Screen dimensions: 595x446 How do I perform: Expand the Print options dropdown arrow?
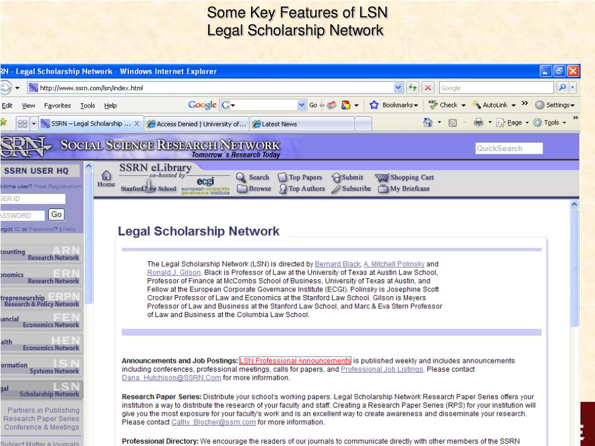(x=489, y=123)
